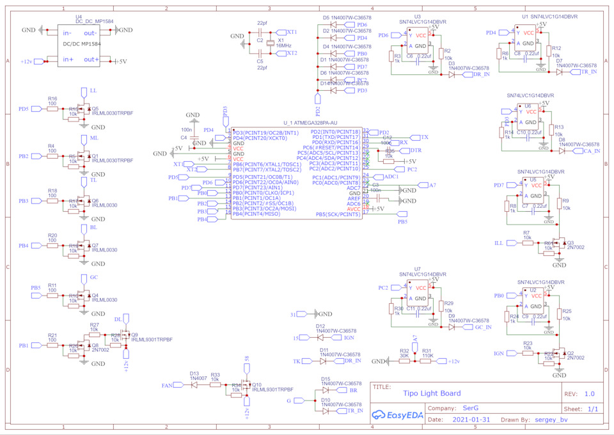Select the D9 diode symbol before GC_IN
The width and height of the screenshot is (614, 435).
(452, 328)
